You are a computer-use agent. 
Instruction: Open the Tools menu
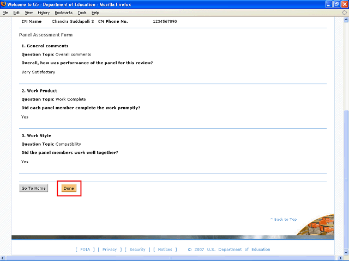coord(82,13)
